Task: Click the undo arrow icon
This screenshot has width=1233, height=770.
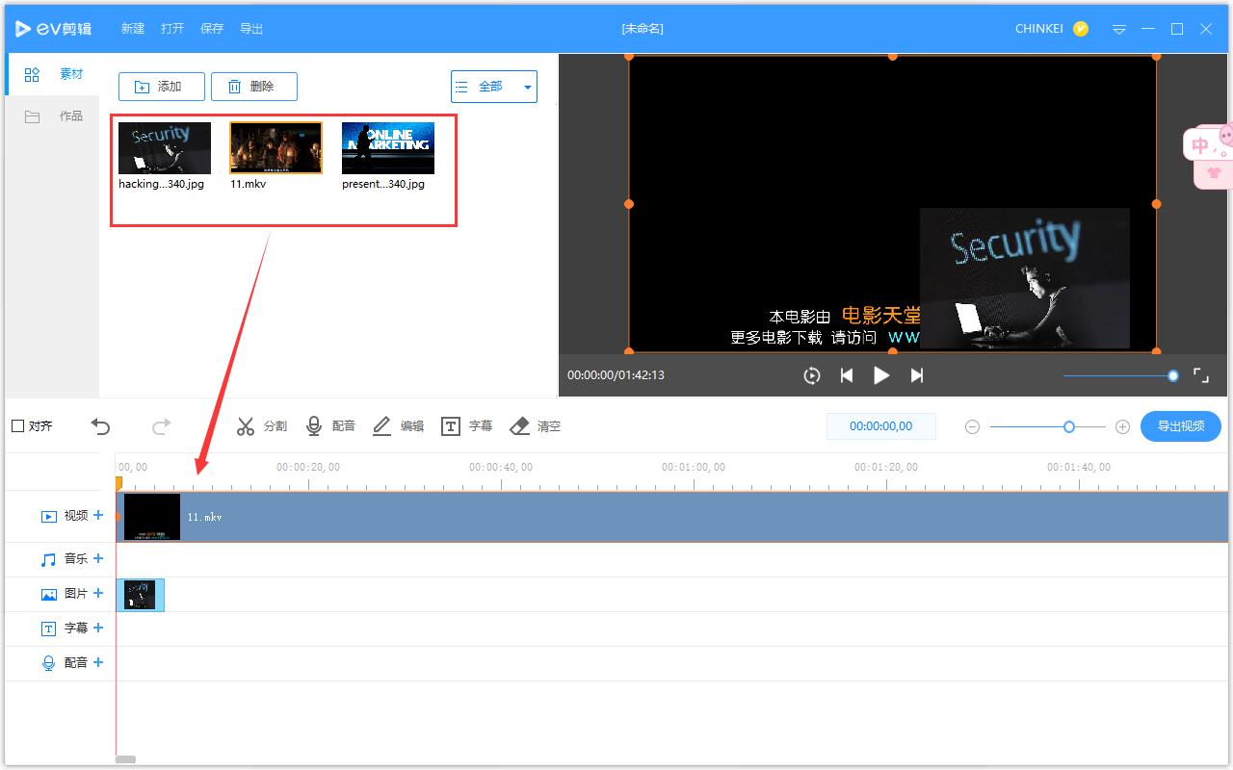Action: point(101,426)
